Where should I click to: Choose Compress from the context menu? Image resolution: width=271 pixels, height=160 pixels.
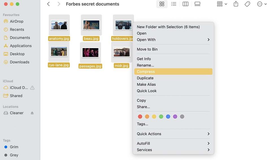pyautogui.click(x=173, y=72)
